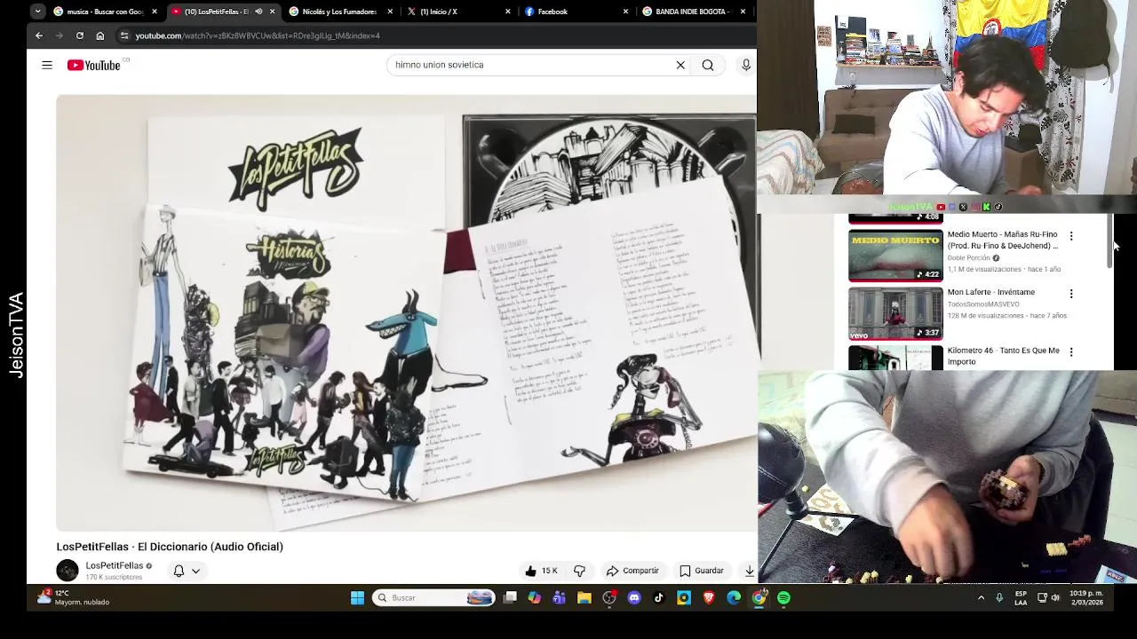Dislike the El Diccionario video
This screenshot has width=1137, height=639.
click(x=579, y=571)
